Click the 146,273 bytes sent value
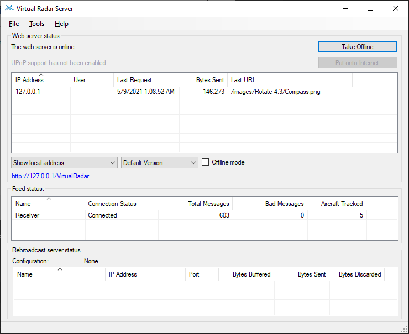 [x=214, y=92]
